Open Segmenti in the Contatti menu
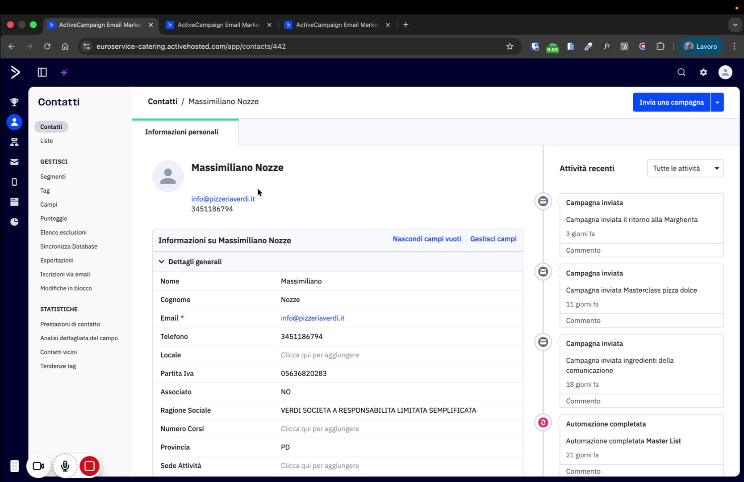This screenshot has width=744, height=482. click(53, 177)
